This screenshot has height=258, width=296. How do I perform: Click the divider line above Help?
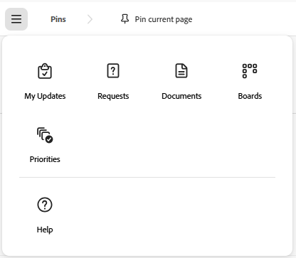tap(147, 177)
